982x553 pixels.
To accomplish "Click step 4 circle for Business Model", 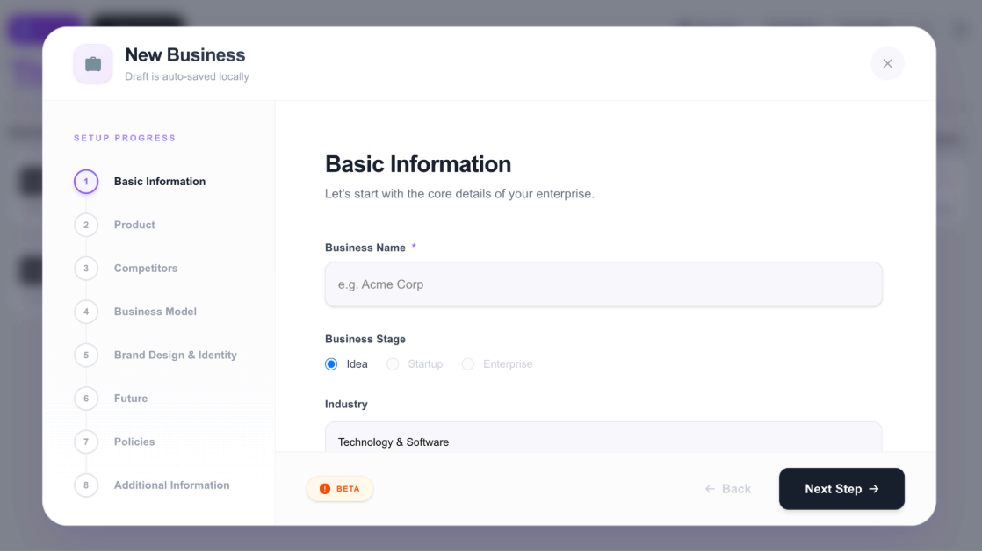I will point(86,312).
